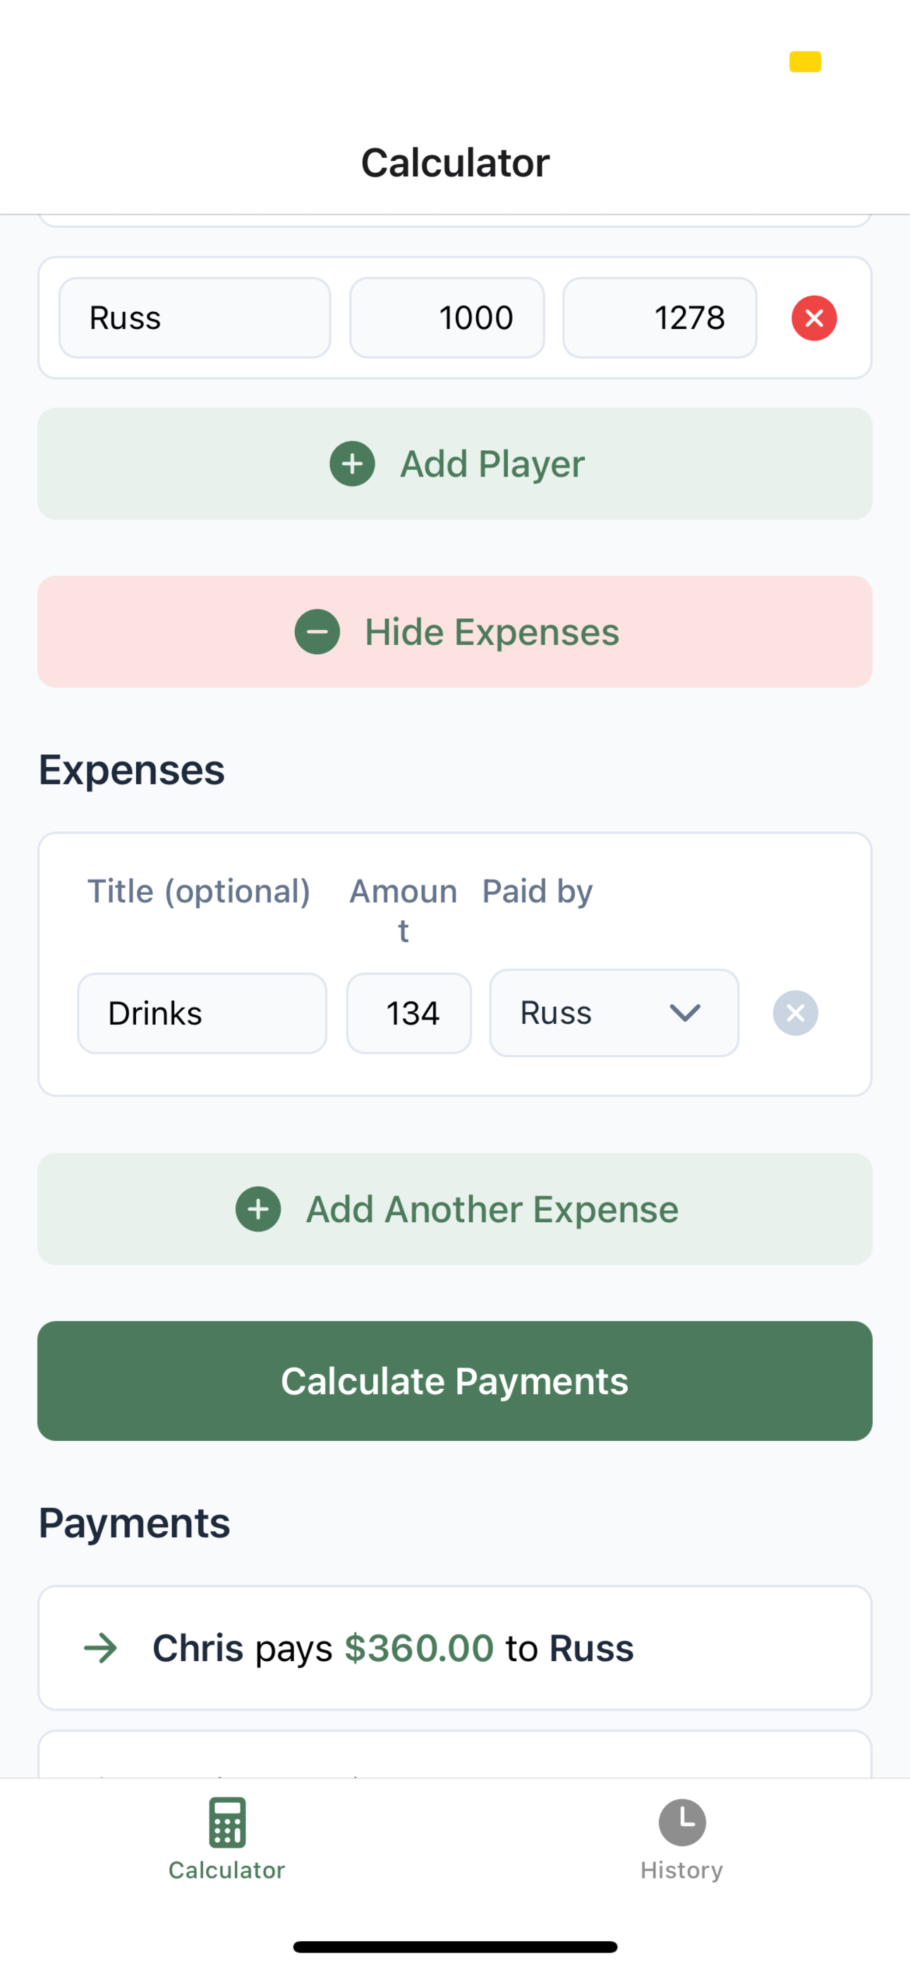
Task: Remove the Russ player row
Action: (x=813, y=318)
